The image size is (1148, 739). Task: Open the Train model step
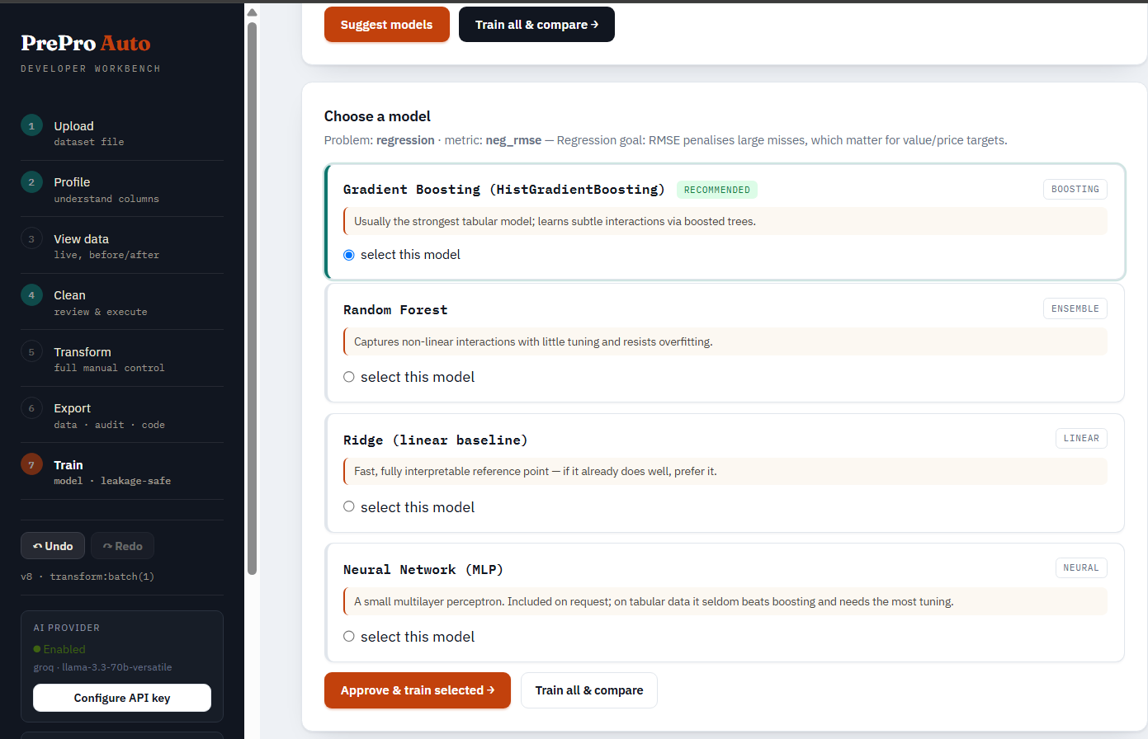122,472
